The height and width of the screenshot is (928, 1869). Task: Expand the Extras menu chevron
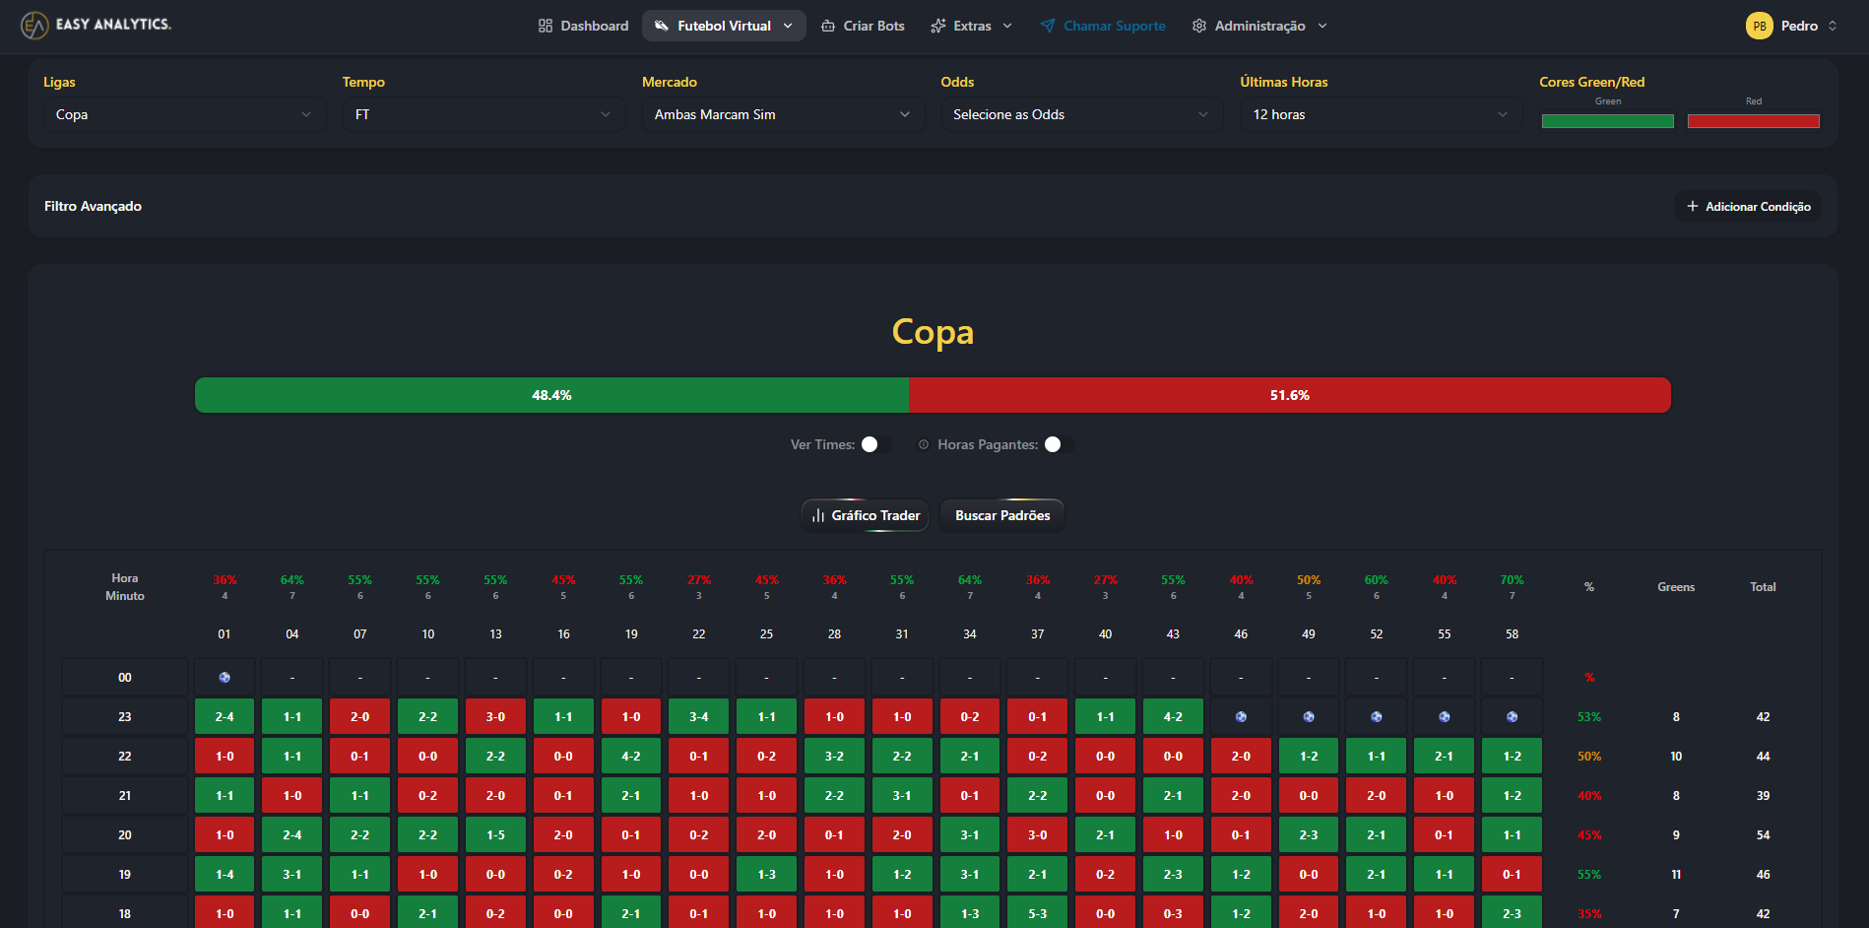[1007, 26]
